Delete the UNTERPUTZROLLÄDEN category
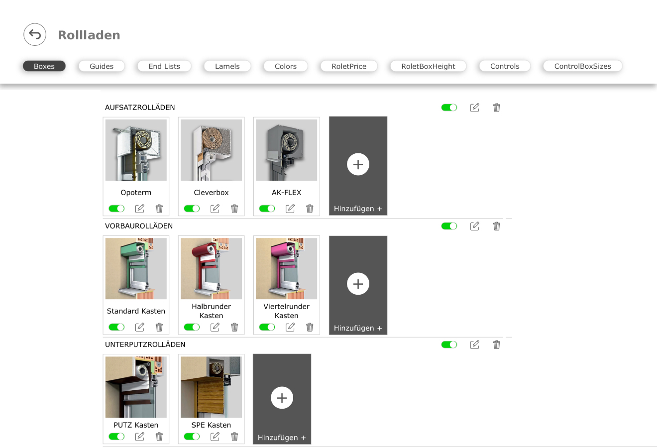 coord(497,344)
